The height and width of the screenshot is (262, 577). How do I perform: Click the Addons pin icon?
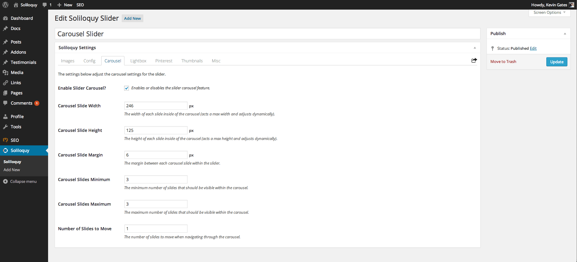pos(5,52)
